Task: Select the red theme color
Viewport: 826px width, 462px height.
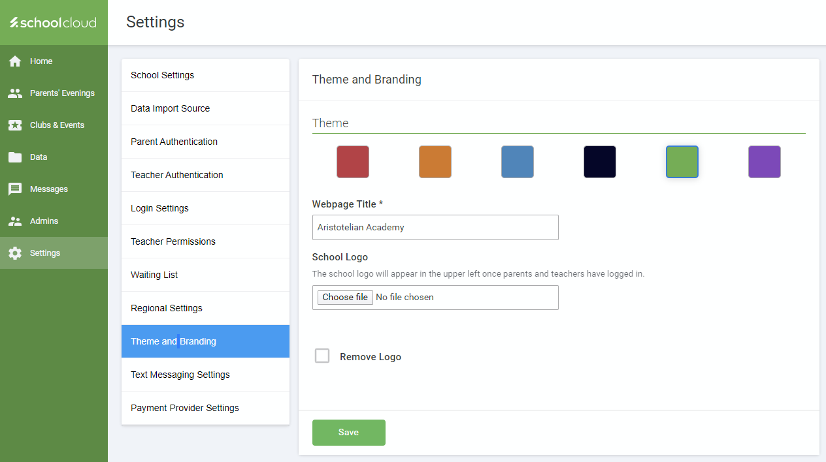Action: 353,162
